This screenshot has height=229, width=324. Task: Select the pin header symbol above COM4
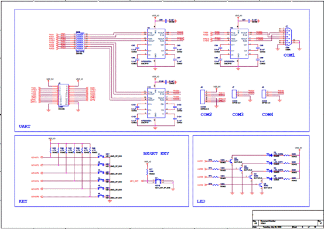pos(264,94)
